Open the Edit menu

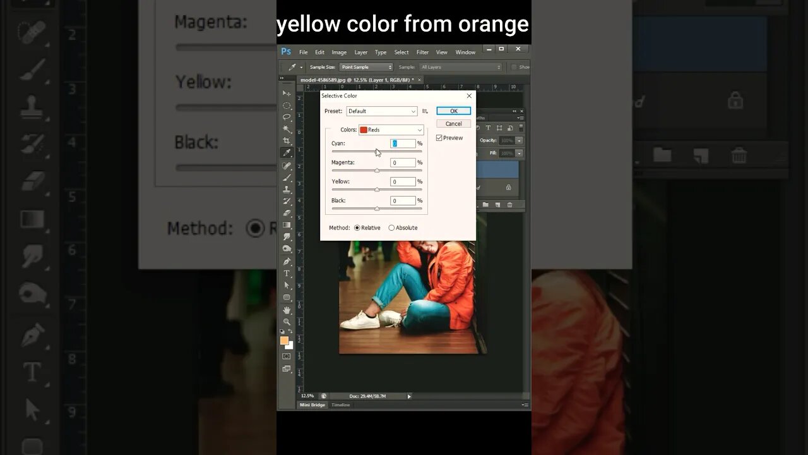tap(320, 52)
